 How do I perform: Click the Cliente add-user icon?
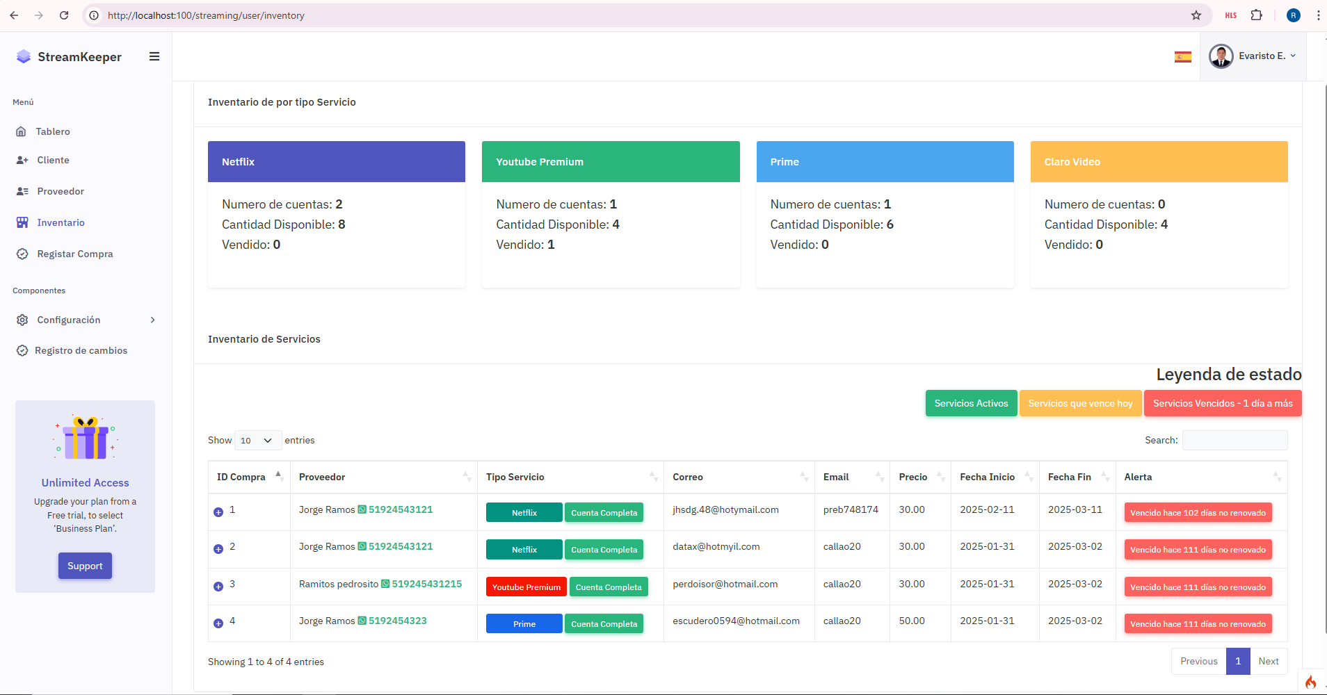[x=22, y=160]
